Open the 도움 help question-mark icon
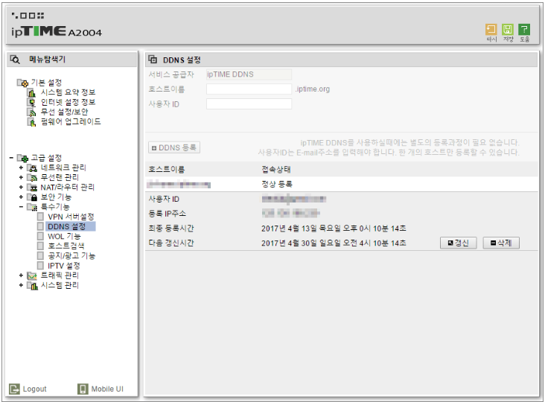The height and width of the screenshot is (402, 545). coord(524,30)
